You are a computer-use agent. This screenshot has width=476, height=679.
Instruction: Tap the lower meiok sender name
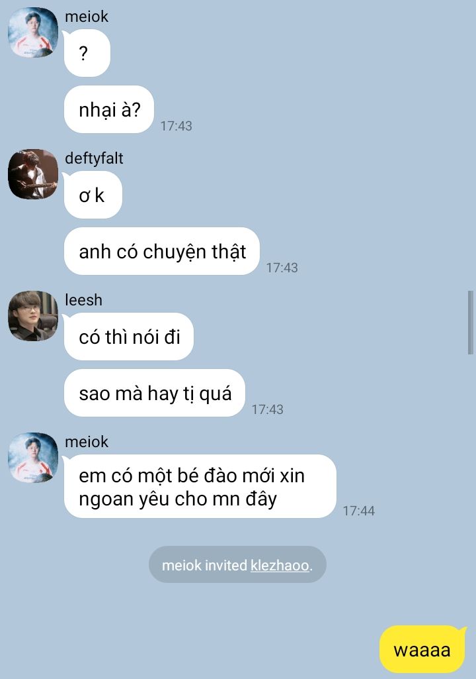[87, 442]
